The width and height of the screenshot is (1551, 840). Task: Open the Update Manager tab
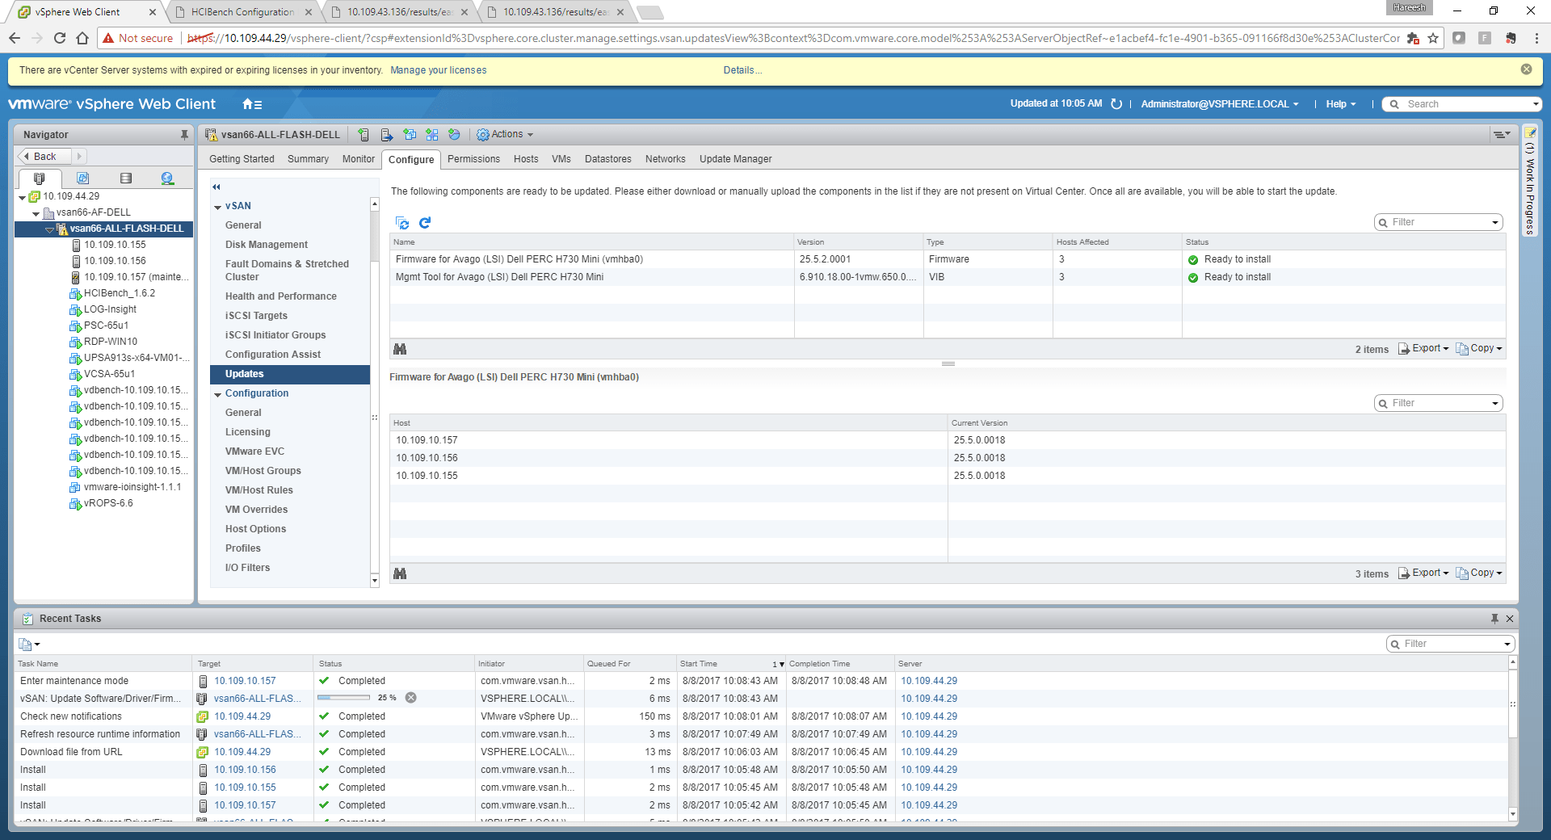point(735,159)
